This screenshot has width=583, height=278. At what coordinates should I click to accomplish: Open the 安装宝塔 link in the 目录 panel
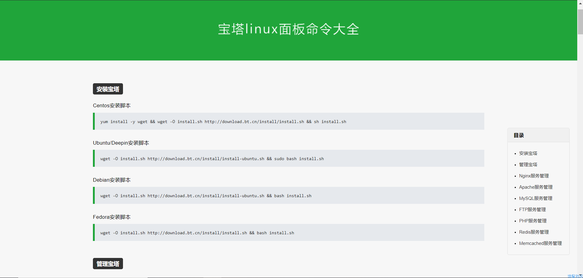click(528, 153)
